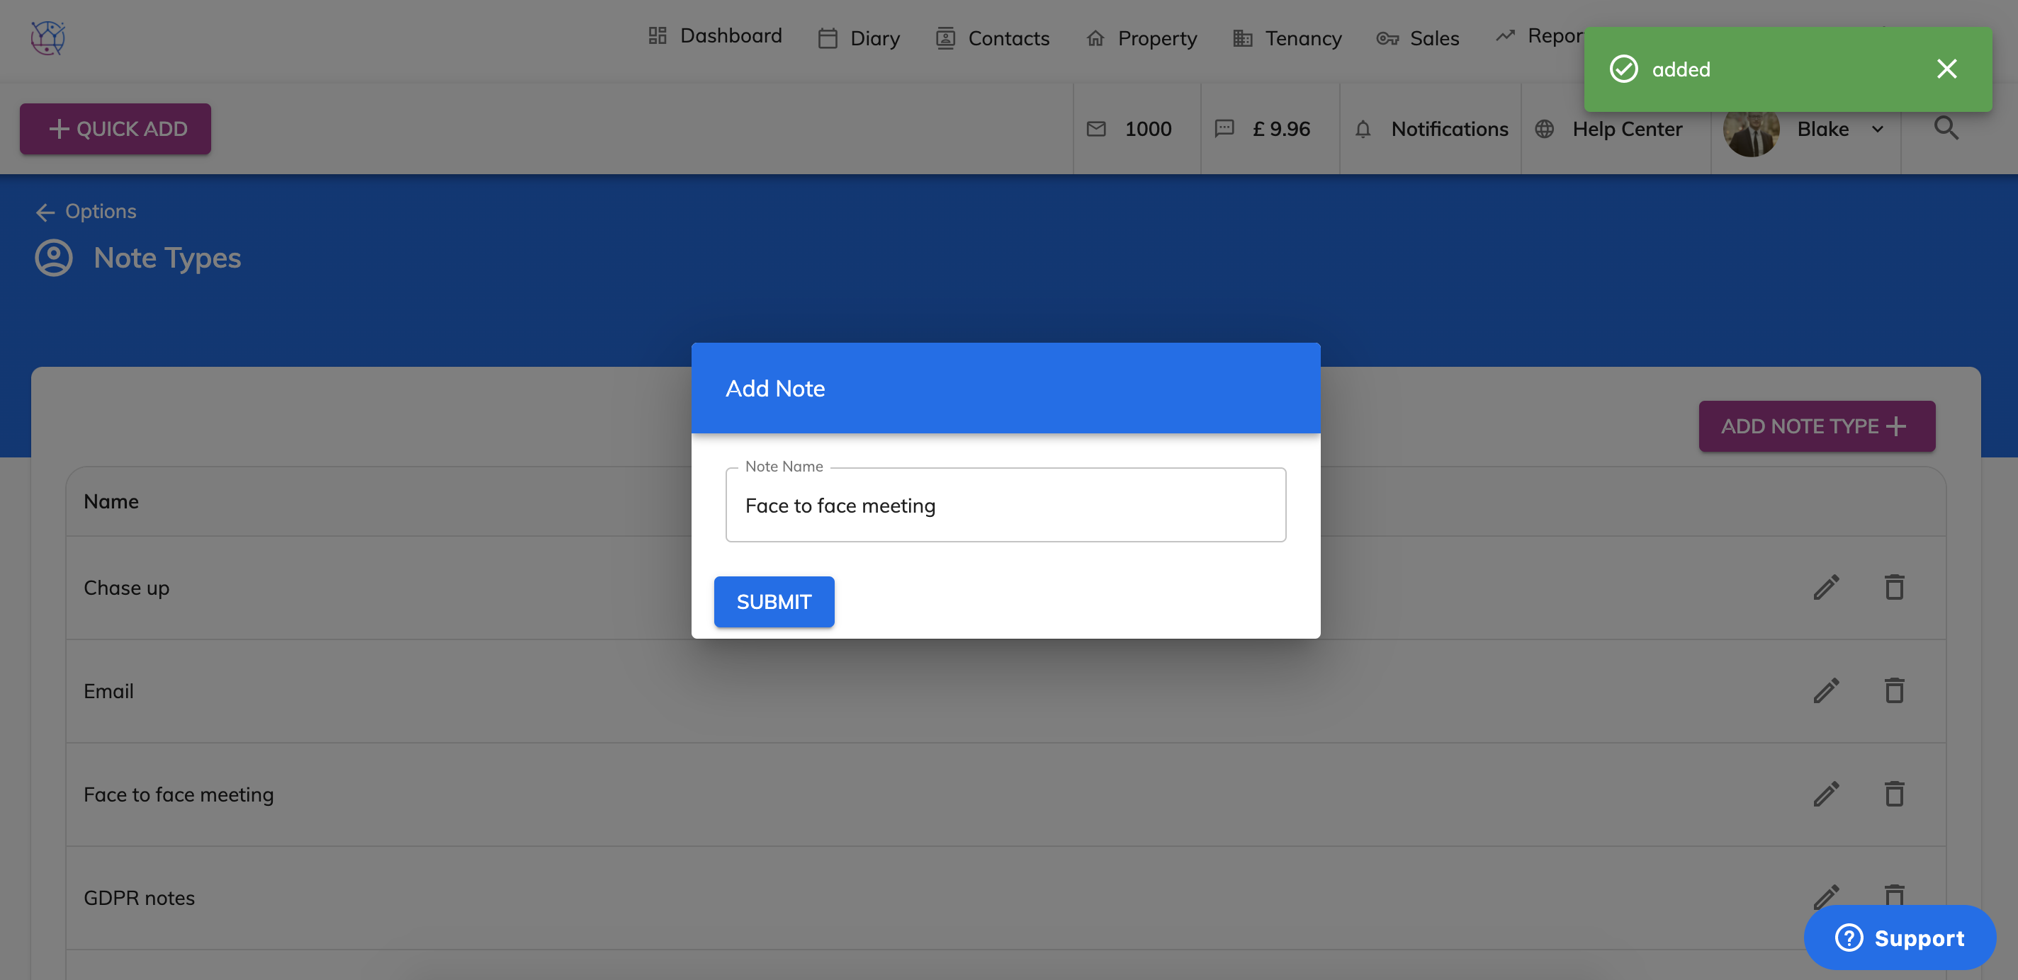2018x980 pixels.
Task: Click the pencil edit icon for Chase up
Action: click(x=1825, y=587)
